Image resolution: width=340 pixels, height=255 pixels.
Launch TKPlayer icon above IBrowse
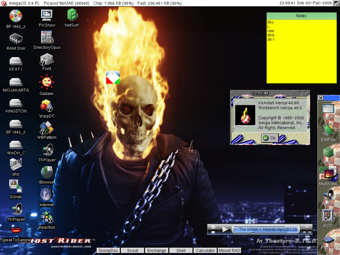[48, 150]
